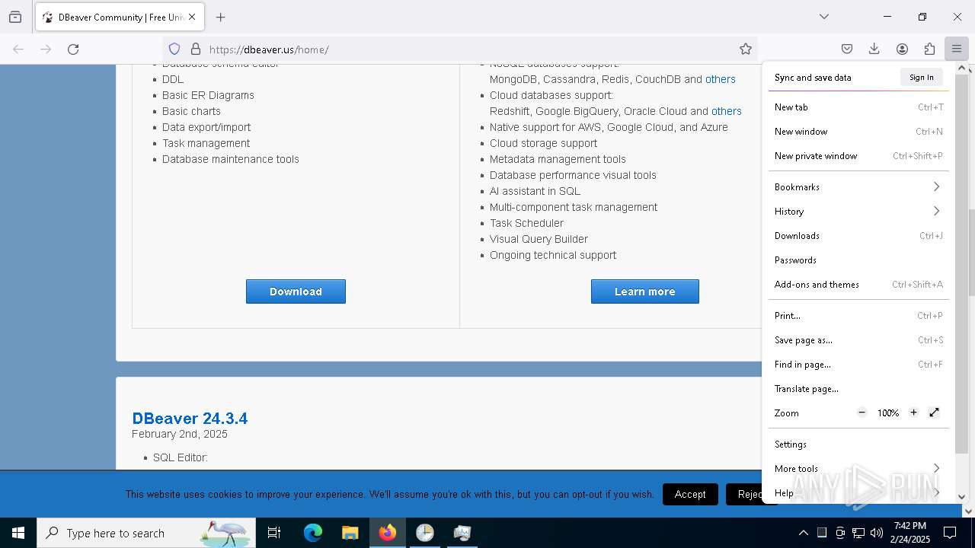
Task: Open New private window
Action: click(858, 156)
